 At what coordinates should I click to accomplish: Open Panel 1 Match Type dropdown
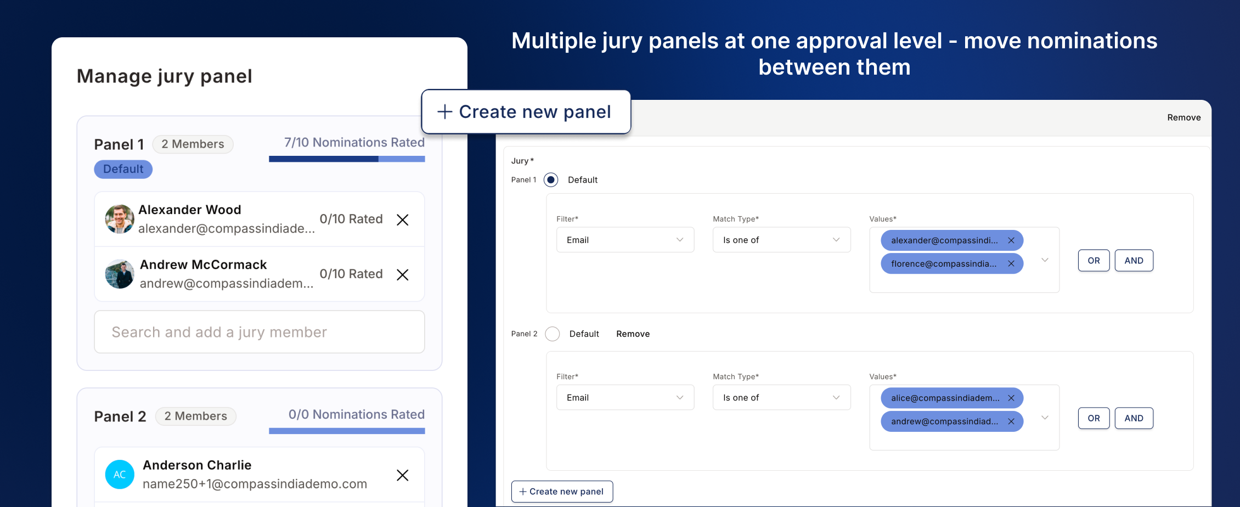point(781,240)
